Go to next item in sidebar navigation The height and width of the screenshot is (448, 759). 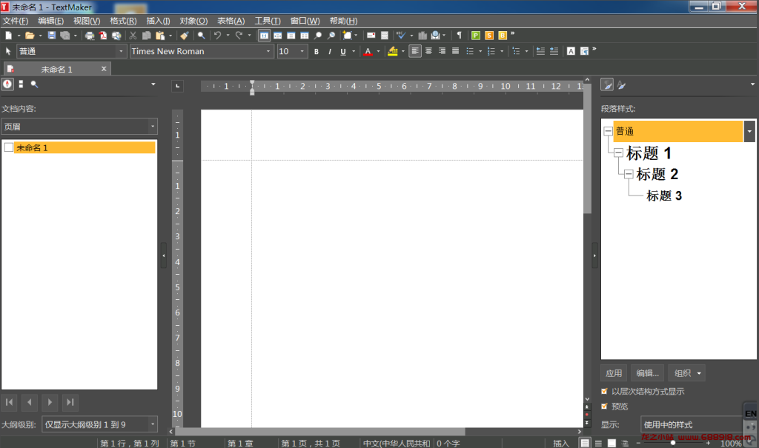tap(50, 402)
